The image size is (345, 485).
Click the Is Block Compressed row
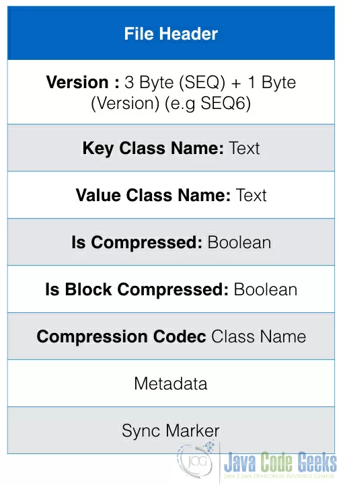pos(171,289)
